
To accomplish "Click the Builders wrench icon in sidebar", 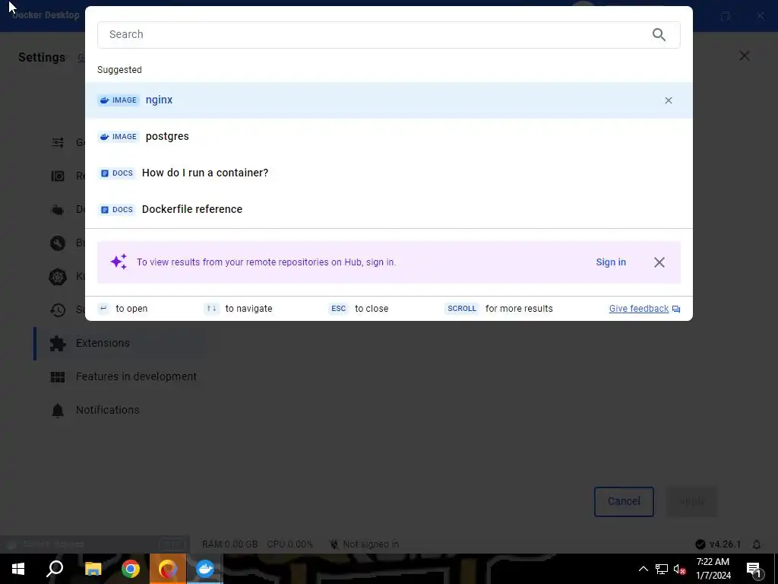I will (x=58, y=243).
